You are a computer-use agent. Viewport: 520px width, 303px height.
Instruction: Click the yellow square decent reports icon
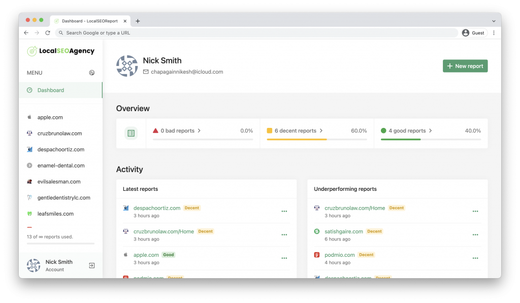coord(270,130)
